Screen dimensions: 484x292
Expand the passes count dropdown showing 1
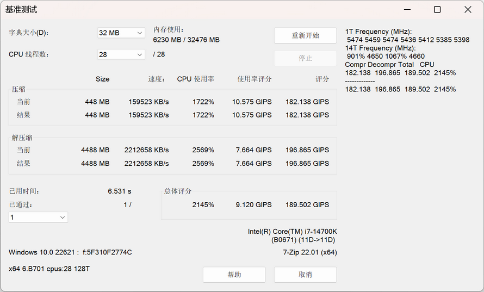click(x=38, y=218)
